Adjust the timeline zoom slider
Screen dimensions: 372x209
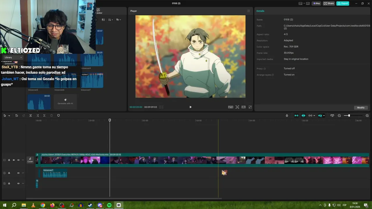(349, 116)
